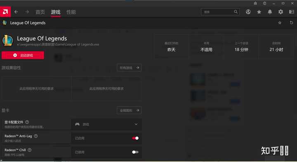Viewport: 297px width, 162px height.
Task: Open the 性能 tab
Action: pos(71,12)
